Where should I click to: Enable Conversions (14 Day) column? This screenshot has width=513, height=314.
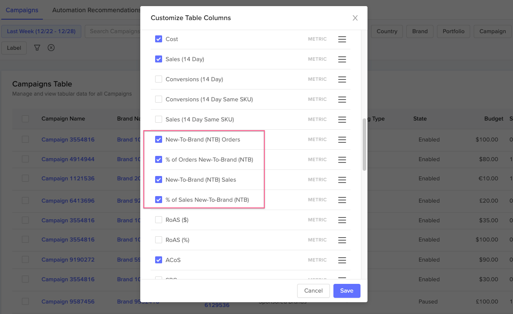tap(159, 79)
